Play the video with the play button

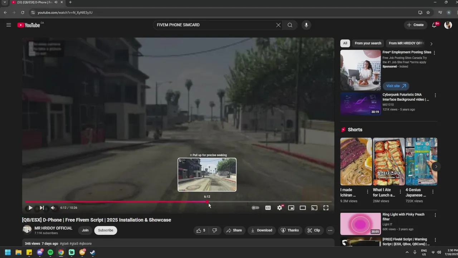tap(30, 208)
